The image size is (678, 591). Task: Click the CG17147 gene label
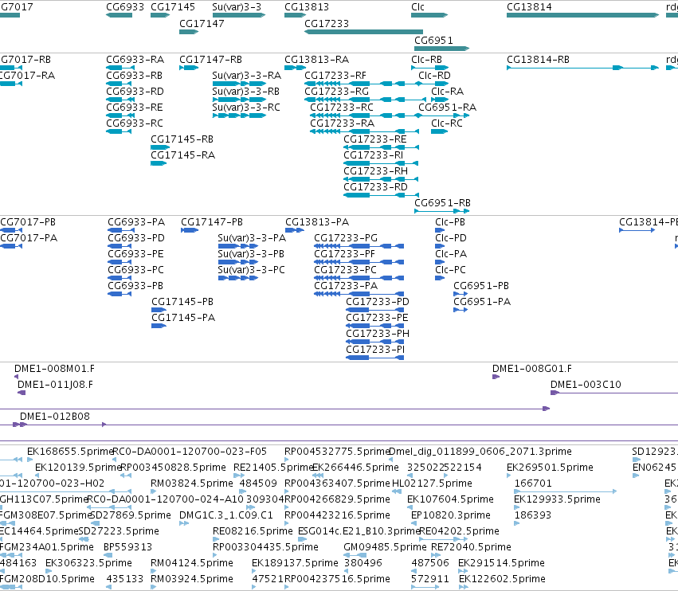pos(202,23)
